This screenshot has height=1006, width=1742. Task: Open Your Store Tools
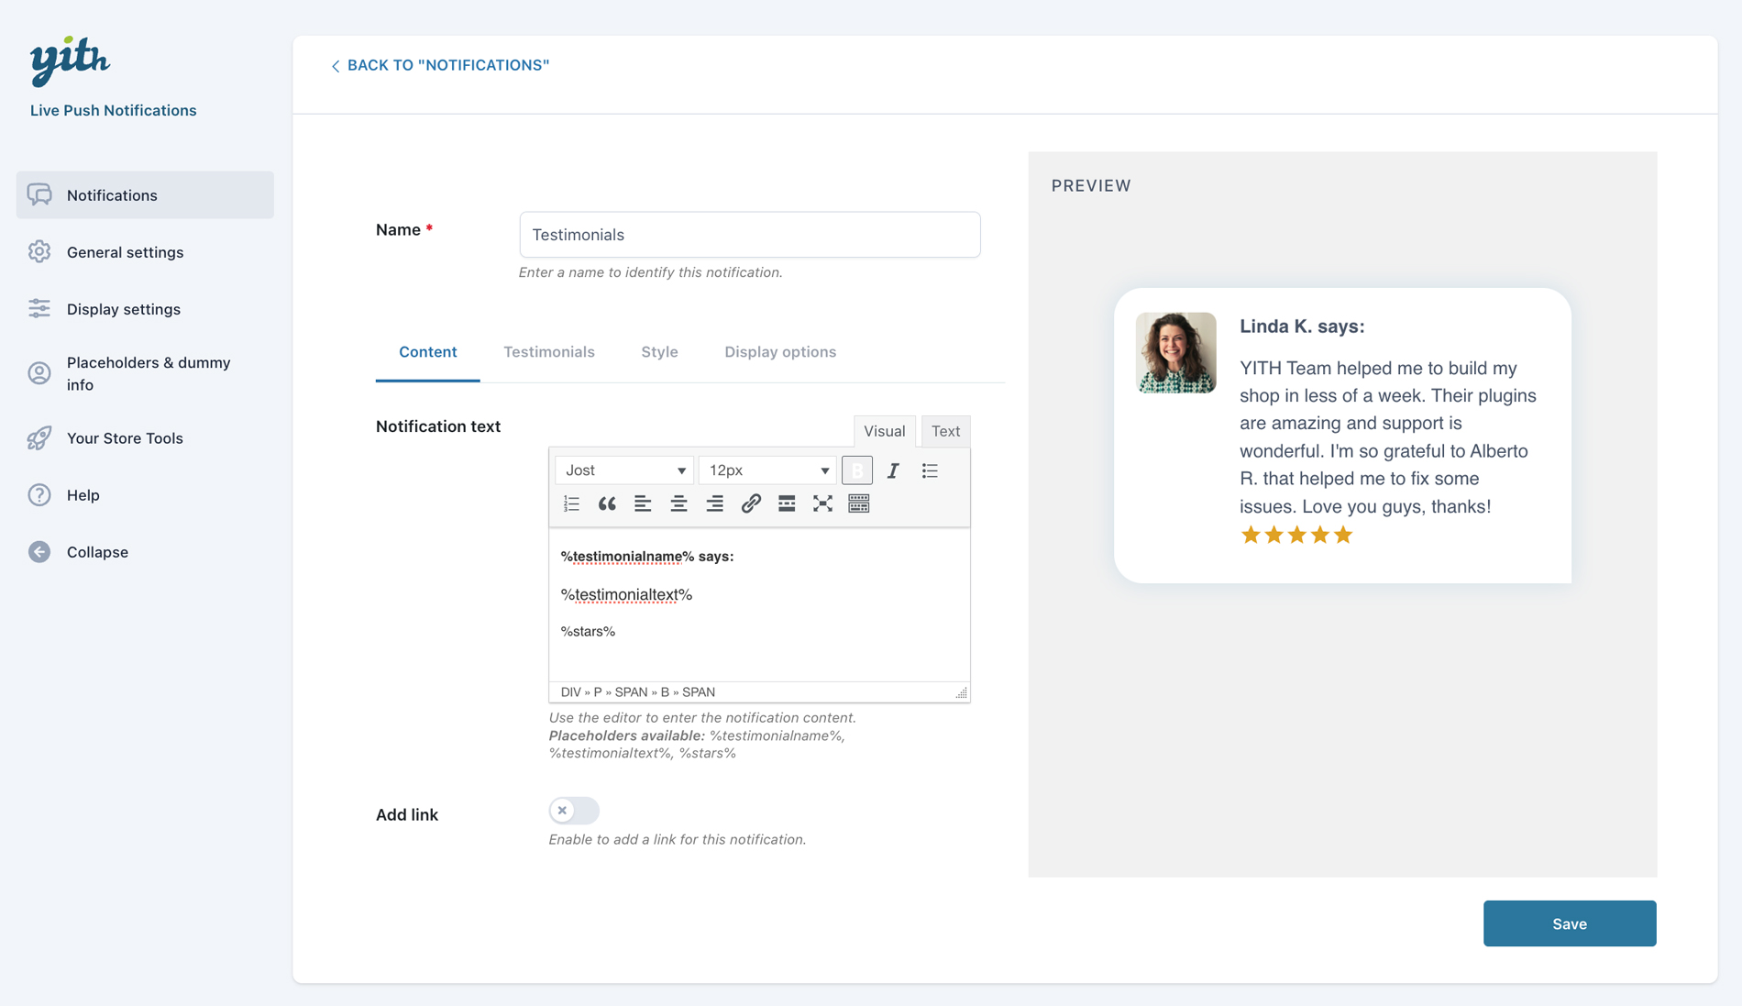click(125, 438)
